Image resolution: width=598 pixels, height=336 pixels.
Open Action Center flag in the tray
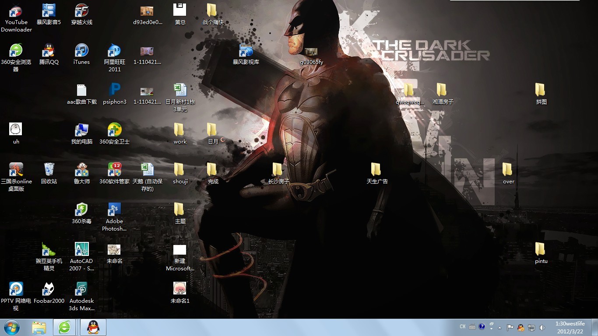coord(510,327)
